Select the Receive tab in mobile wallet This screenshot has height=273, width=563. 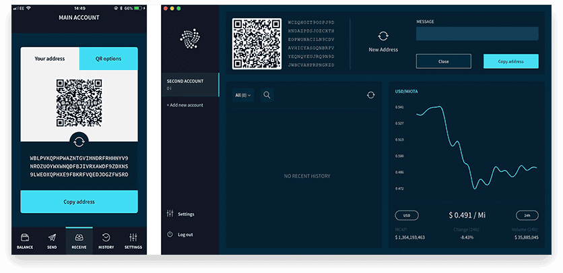(79, 241)
